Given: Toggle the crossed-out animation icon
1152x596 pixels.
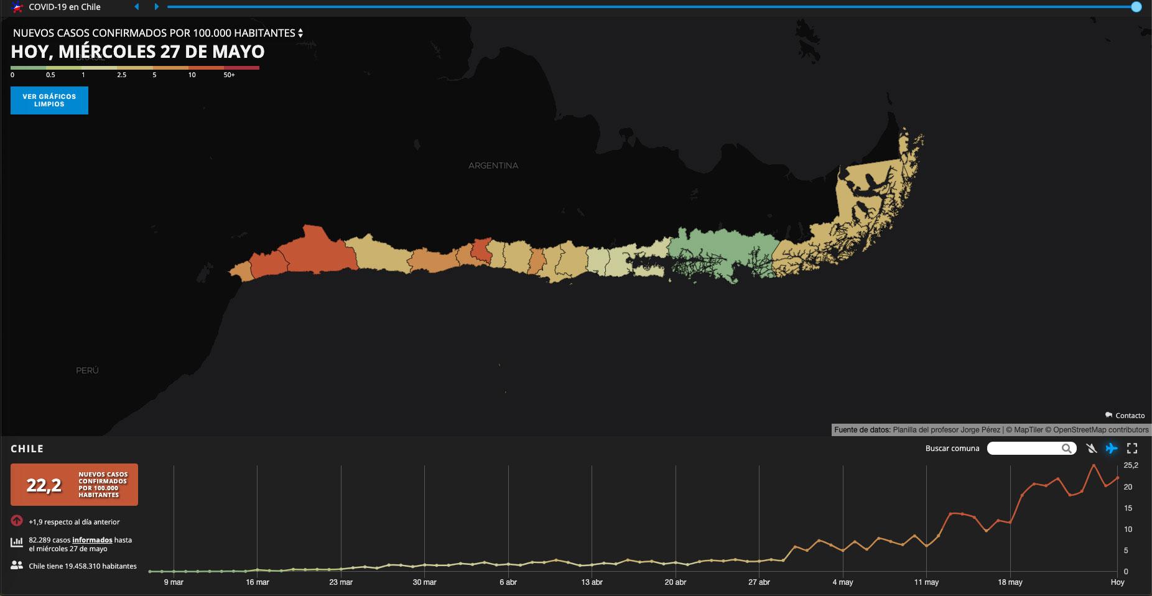Looking at the screenshot, I should (1091, 448).
